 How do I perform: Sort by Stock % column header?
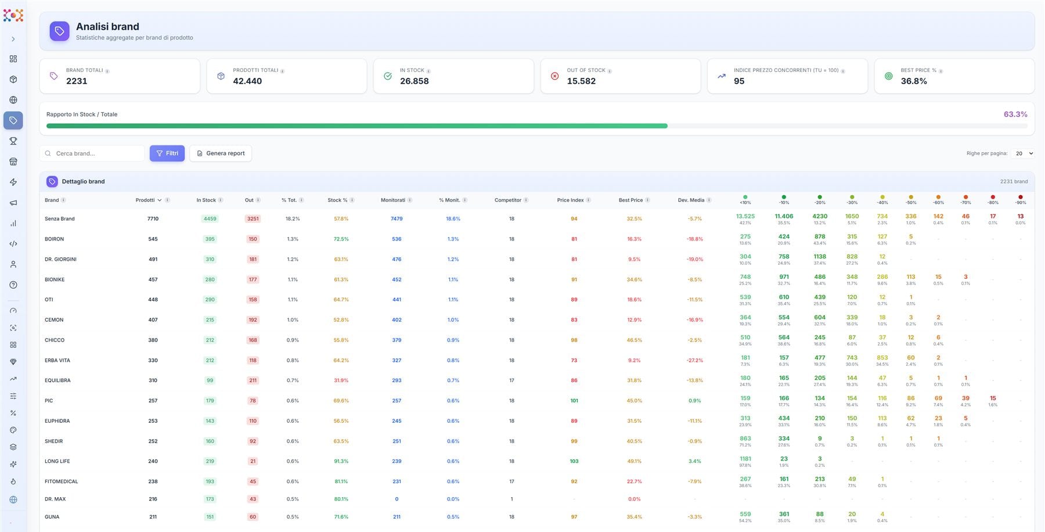pos(337,200)
